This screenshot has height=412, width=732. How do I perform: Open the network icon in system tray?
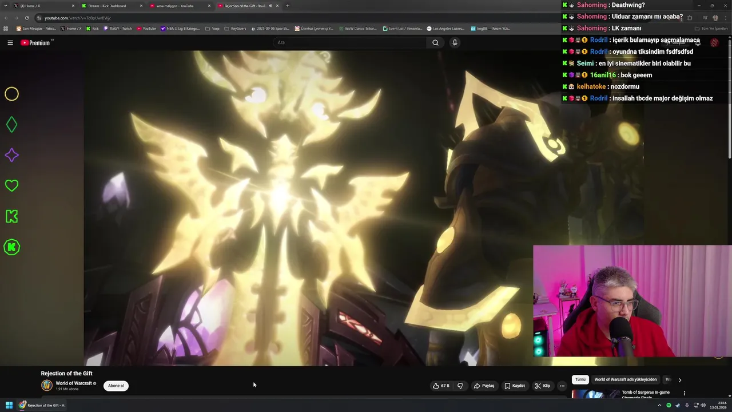[x=695, y=405]
